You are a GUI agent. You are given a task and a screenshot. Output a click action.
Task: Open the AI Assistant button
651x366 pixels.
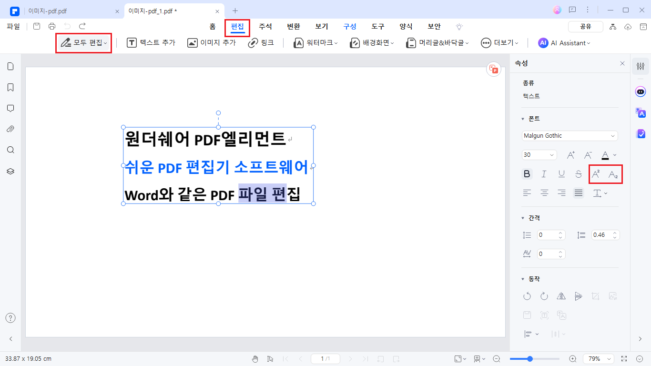[x=564, y=43]
